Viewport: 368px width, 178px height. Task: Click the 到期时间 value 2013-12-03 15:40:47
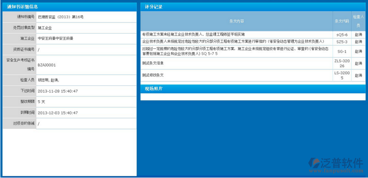(58, 113)
